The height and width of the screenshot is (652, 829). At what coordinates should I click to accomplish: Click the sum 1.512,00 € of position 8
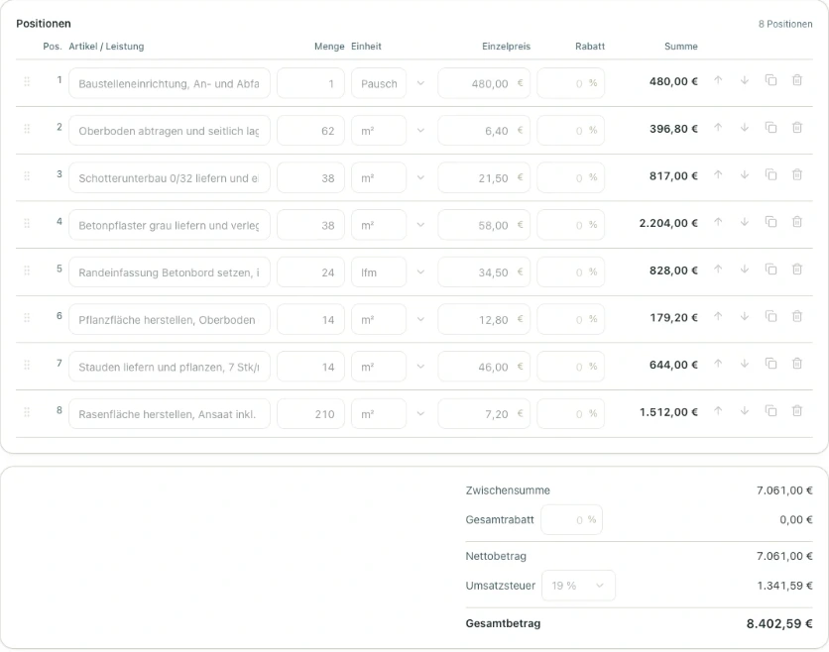(668, 412)
